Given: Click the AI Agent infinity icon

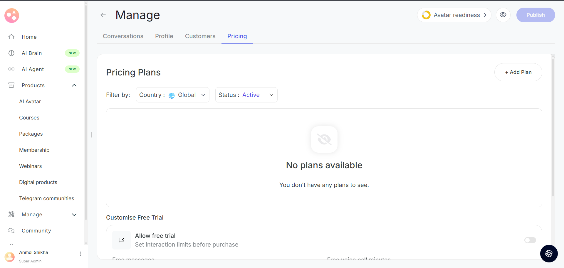Looking at the screenshot, I should pyautogui.click(x=11, y=69).
